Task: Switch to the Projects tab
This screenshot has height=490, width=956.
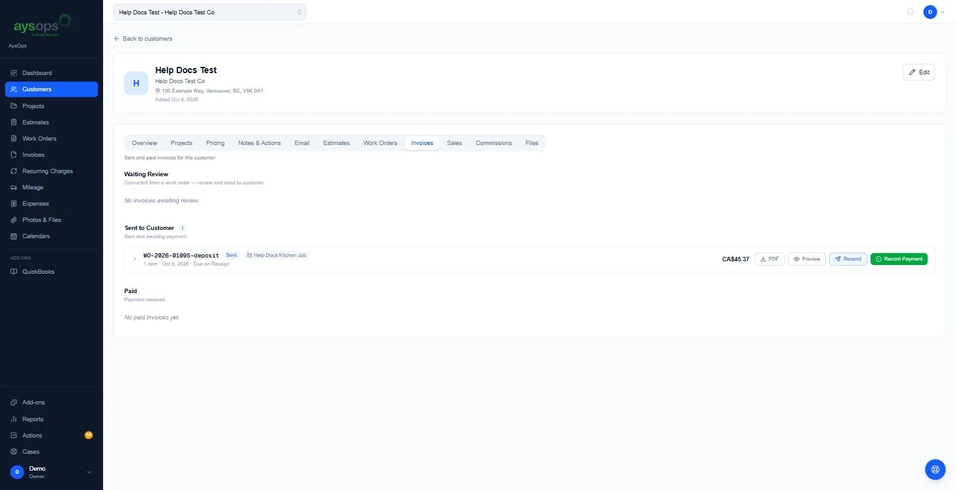Action: pos(181,143)
